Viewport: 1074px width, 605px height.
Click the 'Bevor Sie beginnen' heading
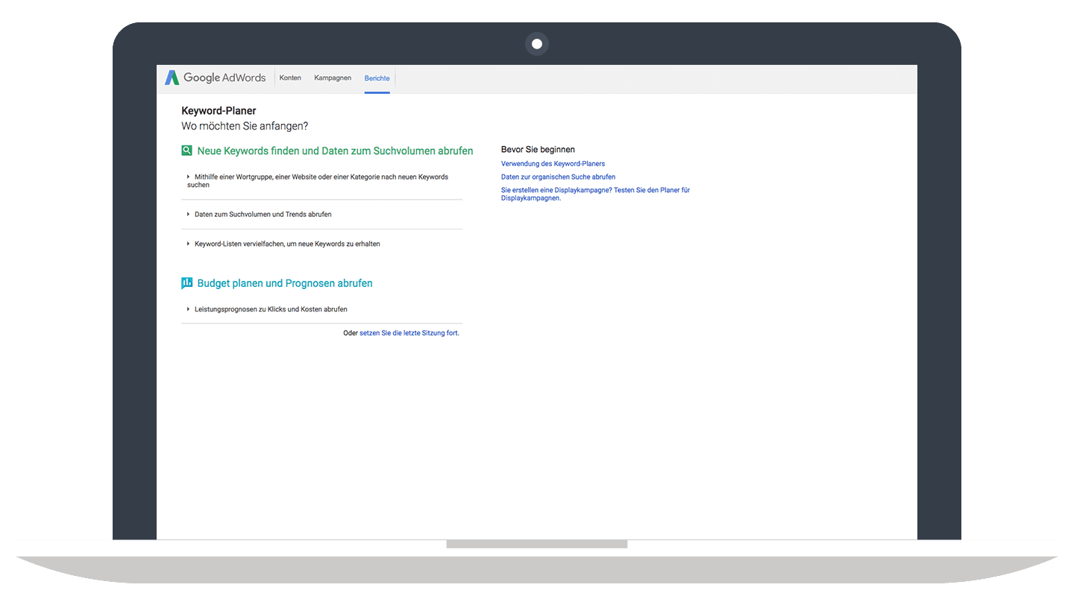pyautogui.click(x=538, y=150)
